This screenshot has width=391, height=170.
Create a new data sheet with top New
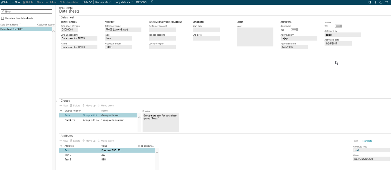(16, 2)
